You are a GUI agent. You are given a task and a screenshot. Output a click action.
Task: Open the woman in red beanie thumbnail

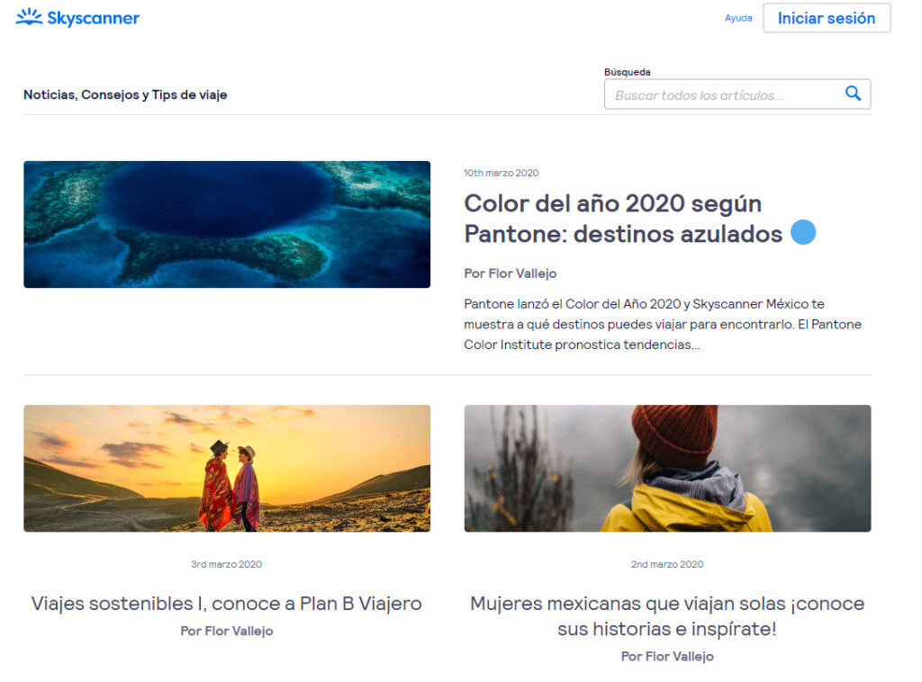coord(667,468)
